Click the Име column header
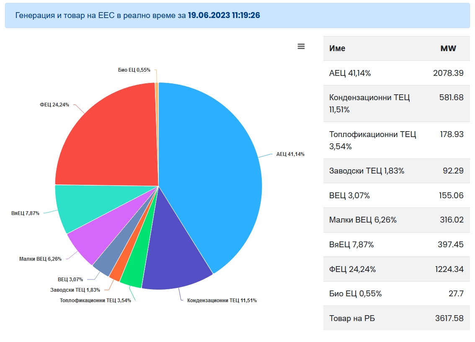Screen dimensions: 475x342 pyautogui.click(x=337, y=49)
